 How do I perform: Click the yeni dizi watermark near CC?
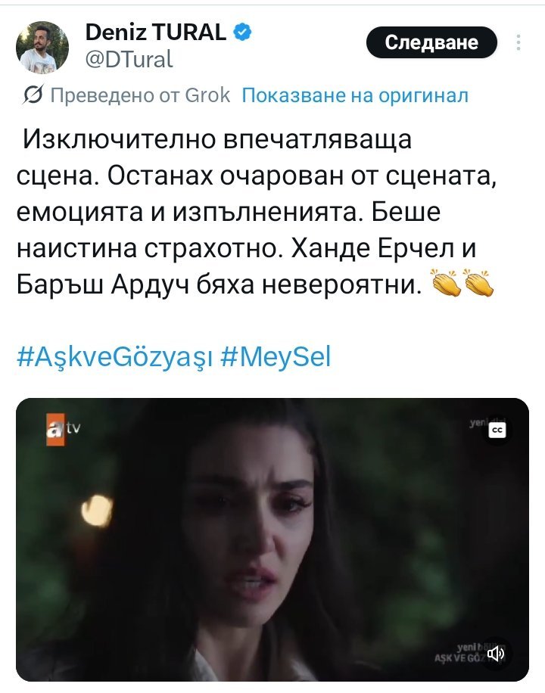point(478,423)
